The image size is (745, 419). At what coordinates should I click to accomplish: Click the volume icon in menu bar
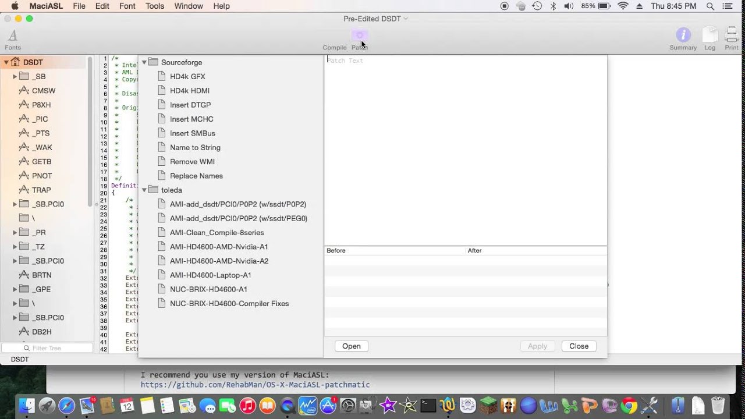[x=569, y=6]
